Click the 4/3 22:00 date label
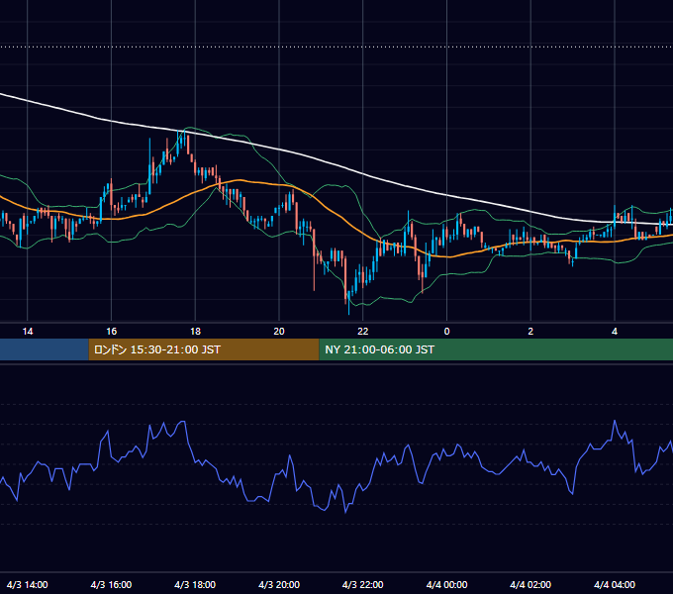 [363, 584]
